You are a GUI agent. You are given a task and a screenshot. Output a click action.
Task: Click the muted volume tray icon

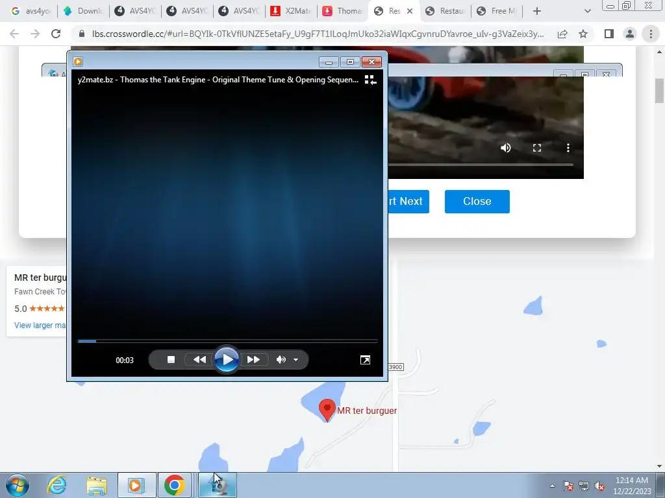point(599,486)
